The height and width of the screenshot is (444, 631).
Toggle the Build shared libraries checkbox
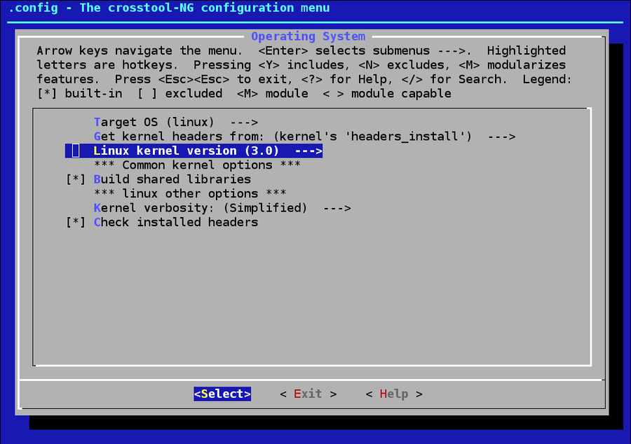(76, 179)
